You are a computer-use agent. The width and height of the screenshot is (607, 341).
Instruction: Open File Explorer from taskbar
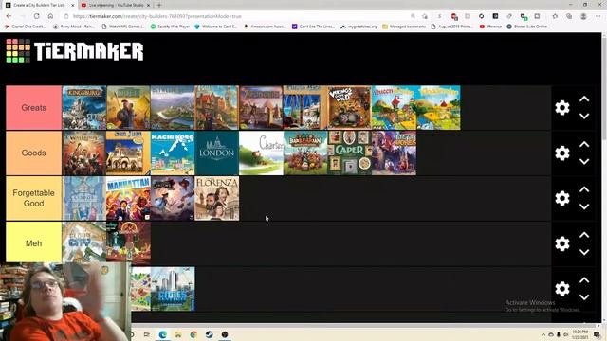coord(178,334)
